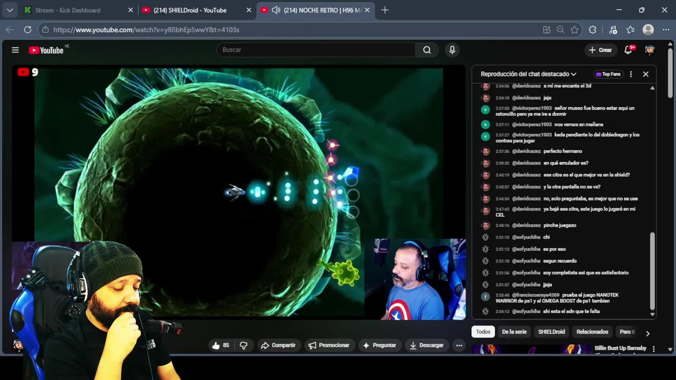Click the Preguntar button
The height and width of the screenshot is (380, 676).
379,345
